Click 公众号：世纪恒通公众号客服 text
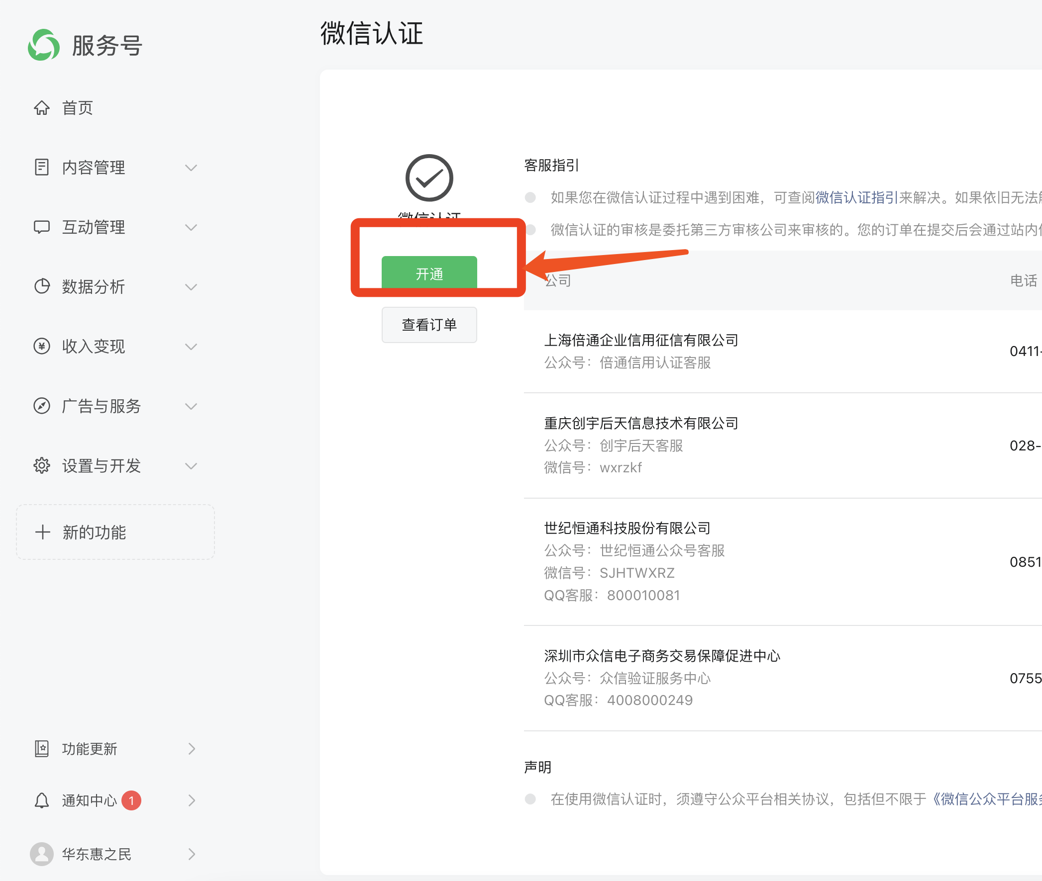1042x881 pixels. (634, 550)
